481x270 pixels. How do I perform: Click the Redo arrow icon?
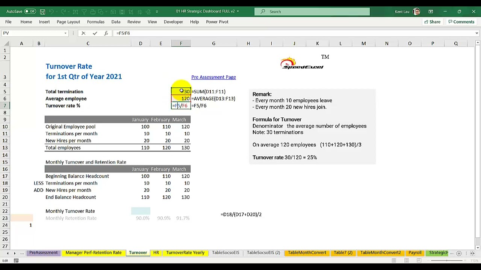63,12
